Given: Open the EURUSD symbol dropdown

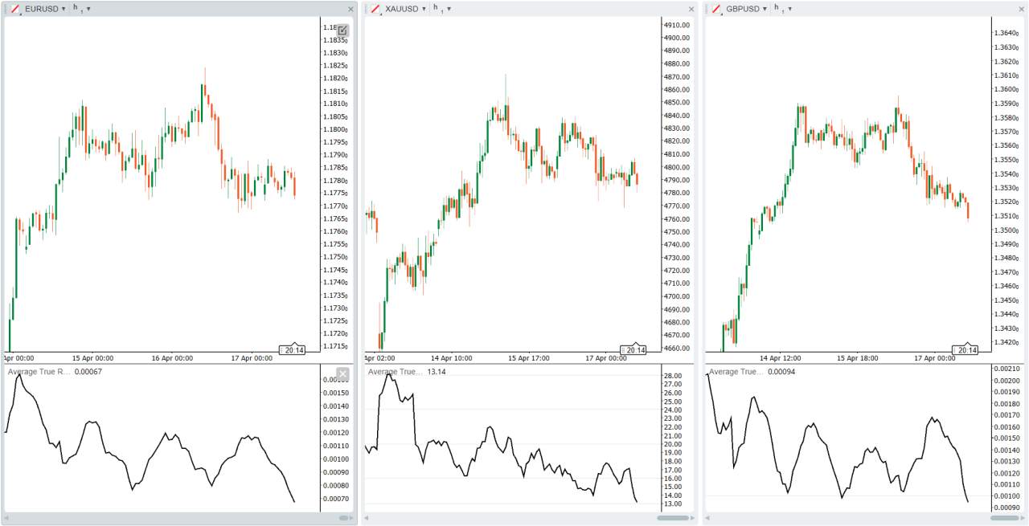Looking at the screenshot, I should (64, 9).
